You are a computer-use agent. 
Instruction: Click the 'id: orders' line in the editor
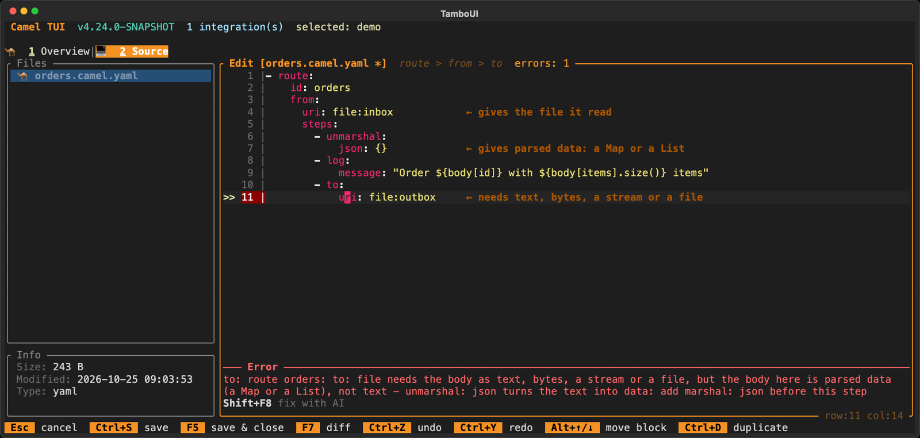point(320,88)
